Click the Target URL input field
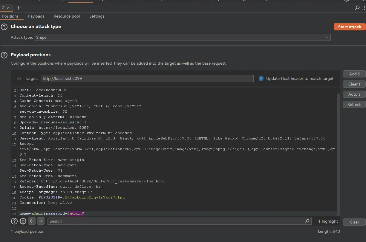The image size is (366, 242). (x=147, y=78)
